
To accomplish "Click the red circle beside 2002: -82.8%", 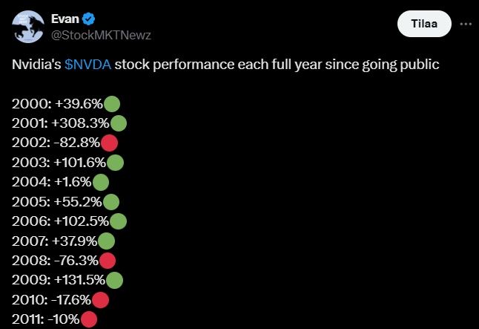I will point(109,143).
